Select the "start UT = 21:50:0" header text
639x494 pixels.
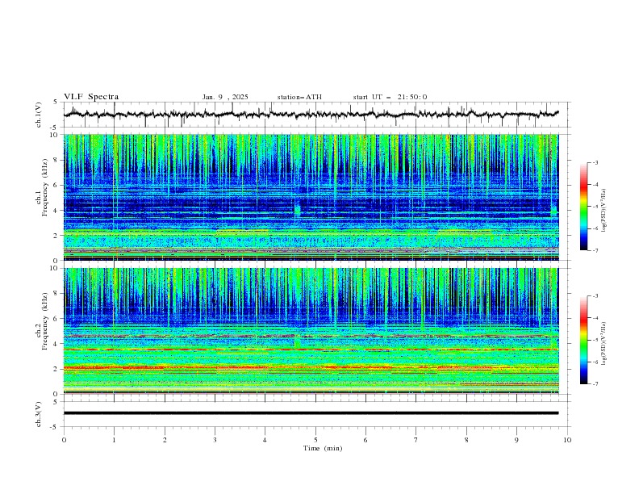click(390, 97)
